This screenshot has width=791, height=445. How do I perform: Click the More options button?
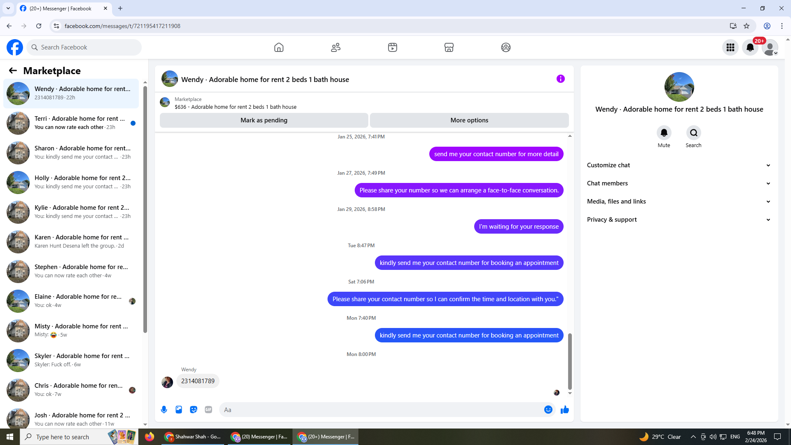point(469,120)
